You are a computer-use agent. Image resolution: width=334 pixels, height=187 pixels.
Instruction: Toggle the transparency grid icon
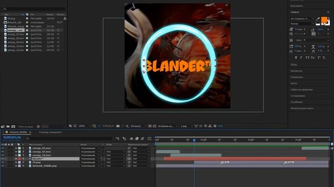(x=154, y=126)
